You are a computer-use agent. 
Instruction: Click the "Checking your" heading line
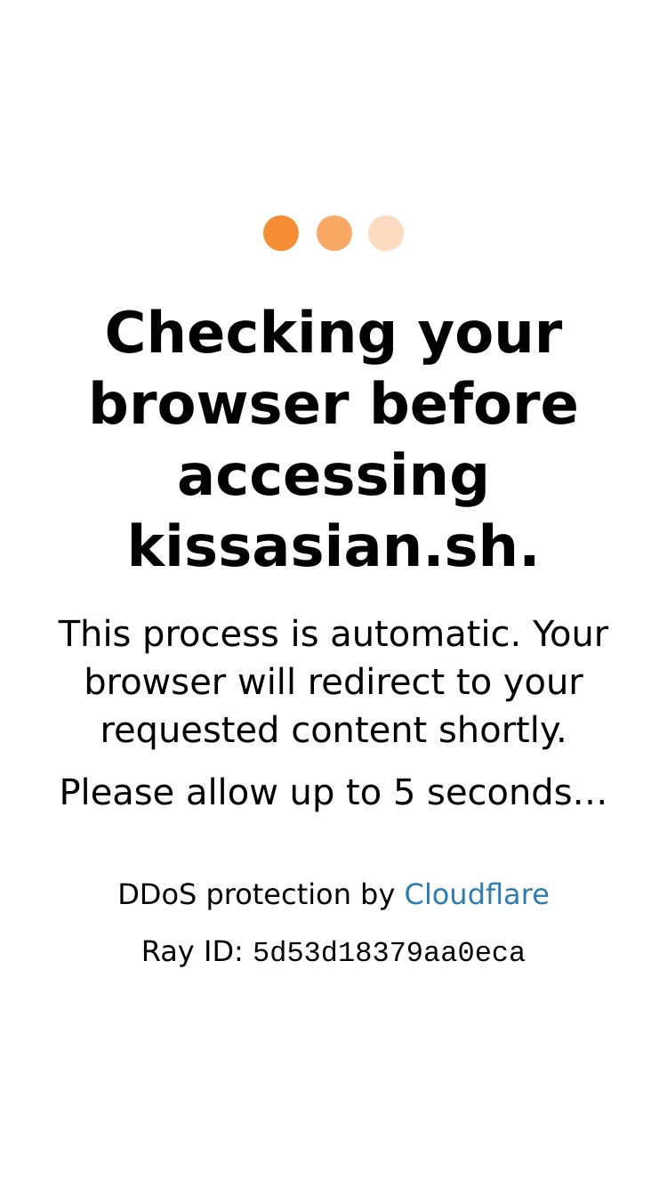[x=333, y=335]
